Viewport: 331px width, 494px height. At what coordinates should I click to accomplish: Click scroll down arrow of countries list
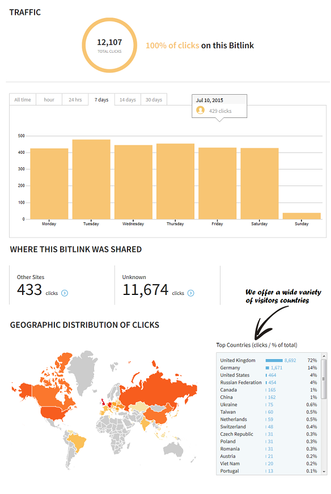[324, 472]
